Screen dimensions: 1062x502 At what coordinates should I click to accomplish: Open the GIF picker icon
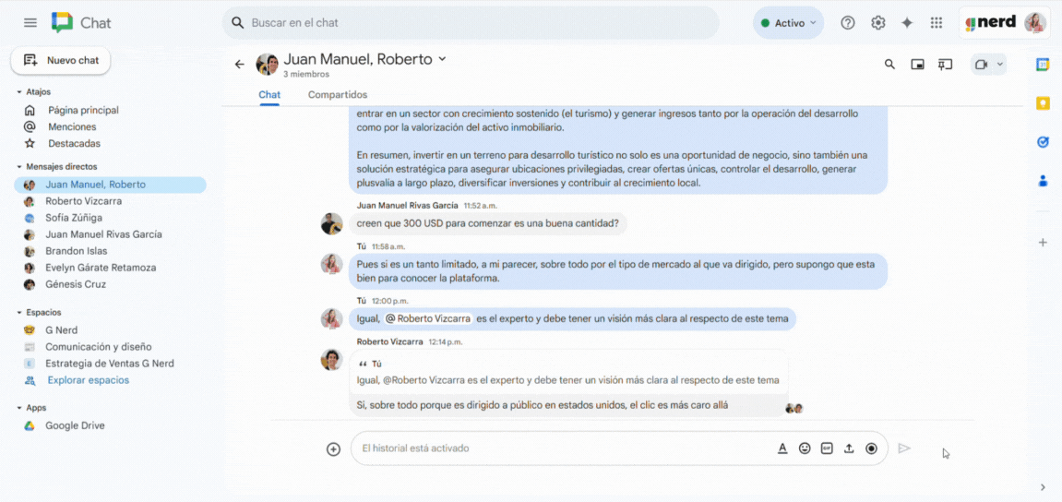click(x=827, y=448)
